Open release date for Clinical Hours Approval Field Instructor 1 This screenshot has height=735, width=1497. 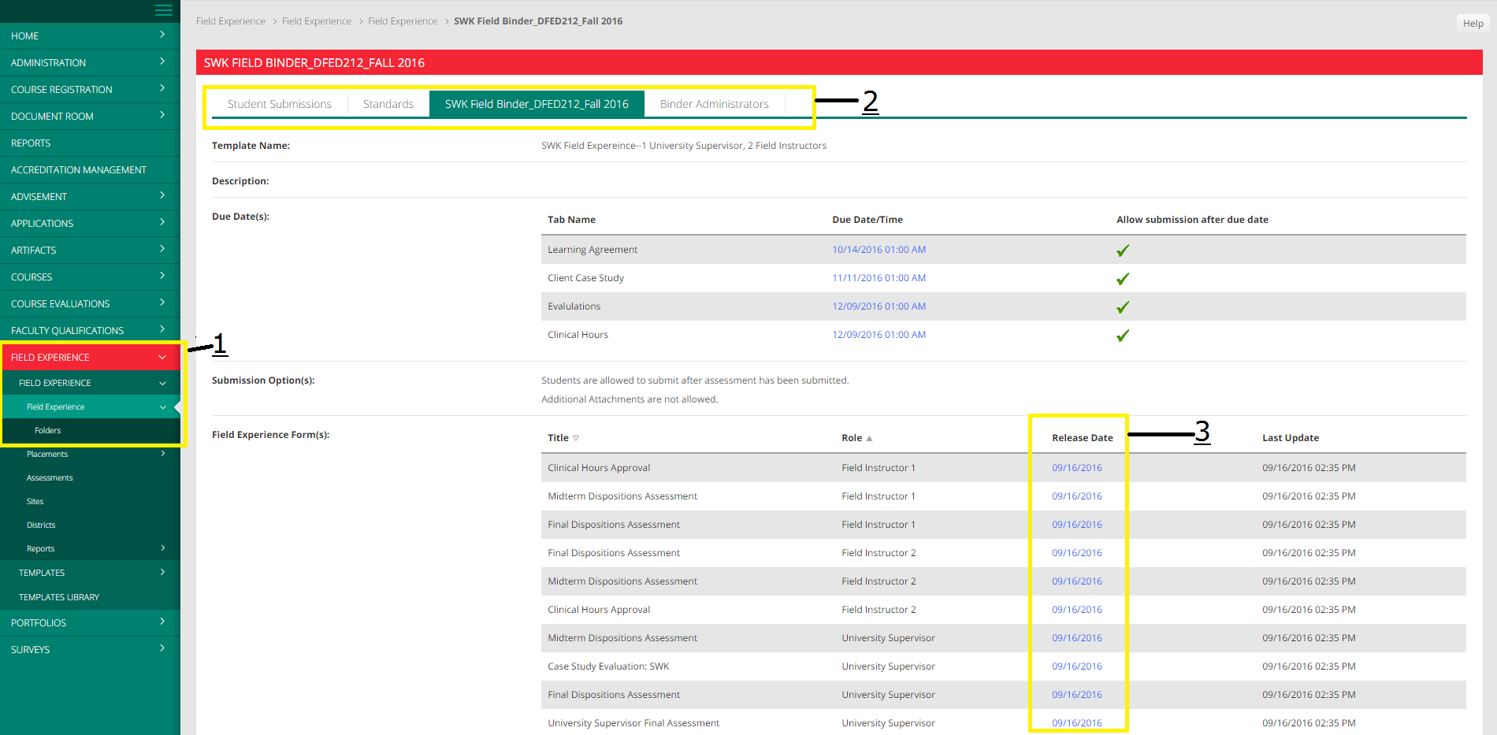tap(1077, 468)
